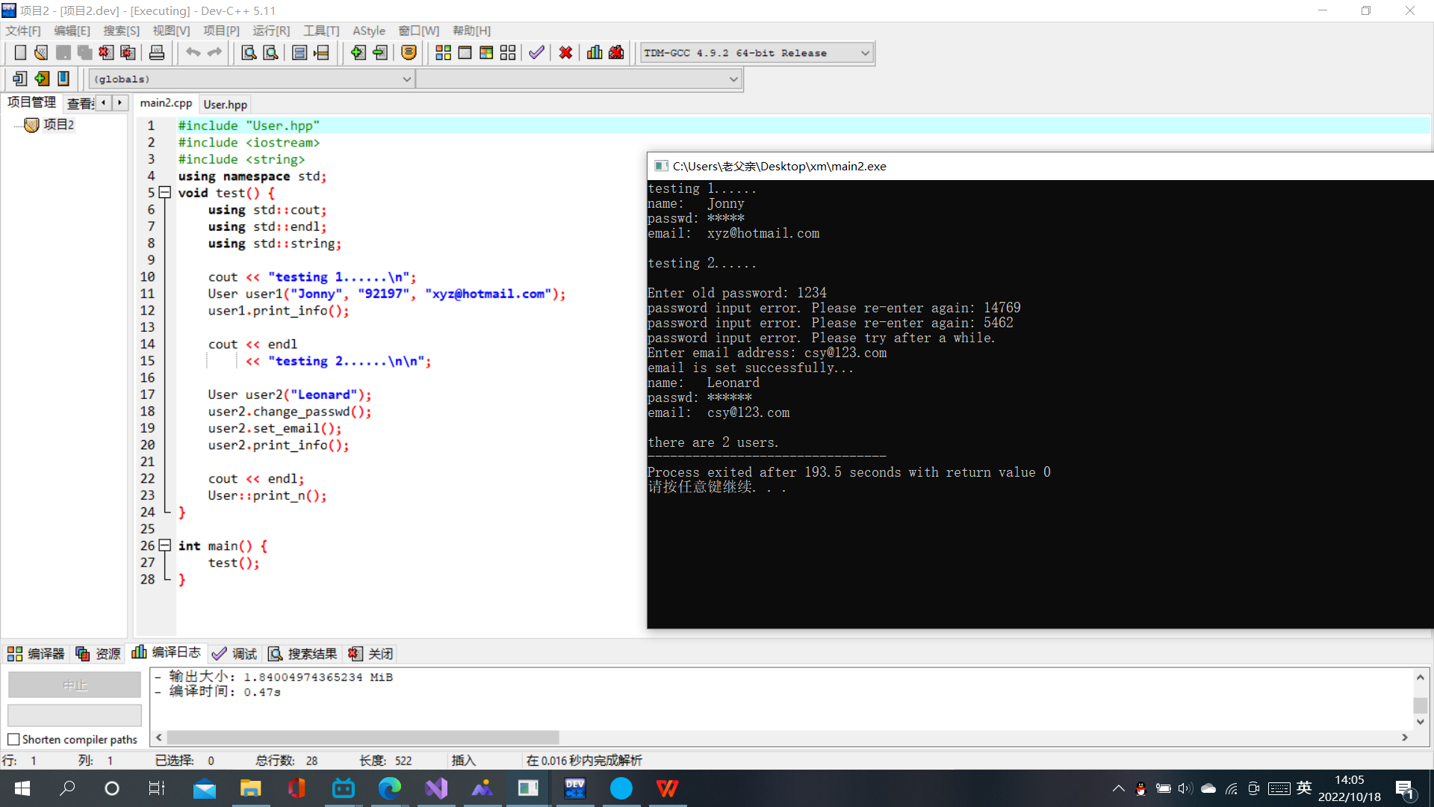
Task: Collapse the test() function fold box
Action: 165,193
